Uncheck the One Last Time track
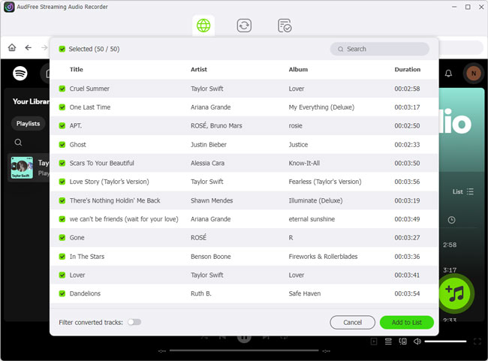This screenshot has height=361, width=488. click(x=62, y=107)
